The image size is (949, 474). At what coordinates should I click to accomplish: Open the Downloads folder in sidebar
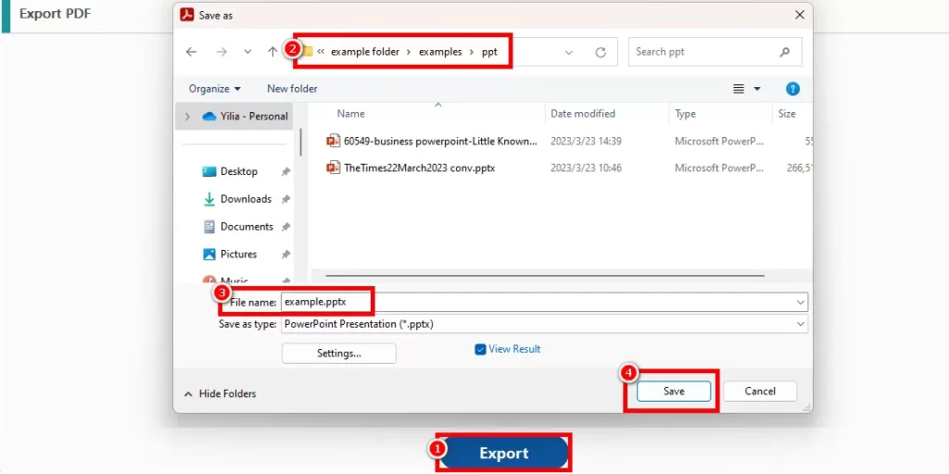[x=245, y=199]
